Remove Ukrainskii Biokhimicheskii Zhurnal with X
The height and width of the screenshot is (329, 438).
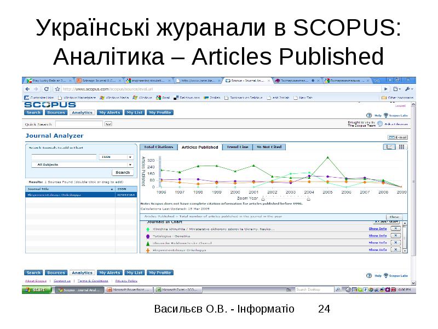[395, 242]
